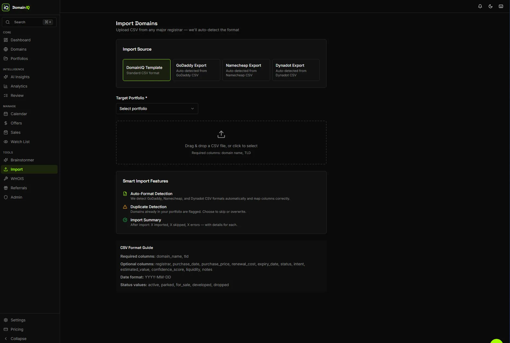Click the Sales bag icon
The height and width of the screenshot is (343, 510).
pos(6,132)
